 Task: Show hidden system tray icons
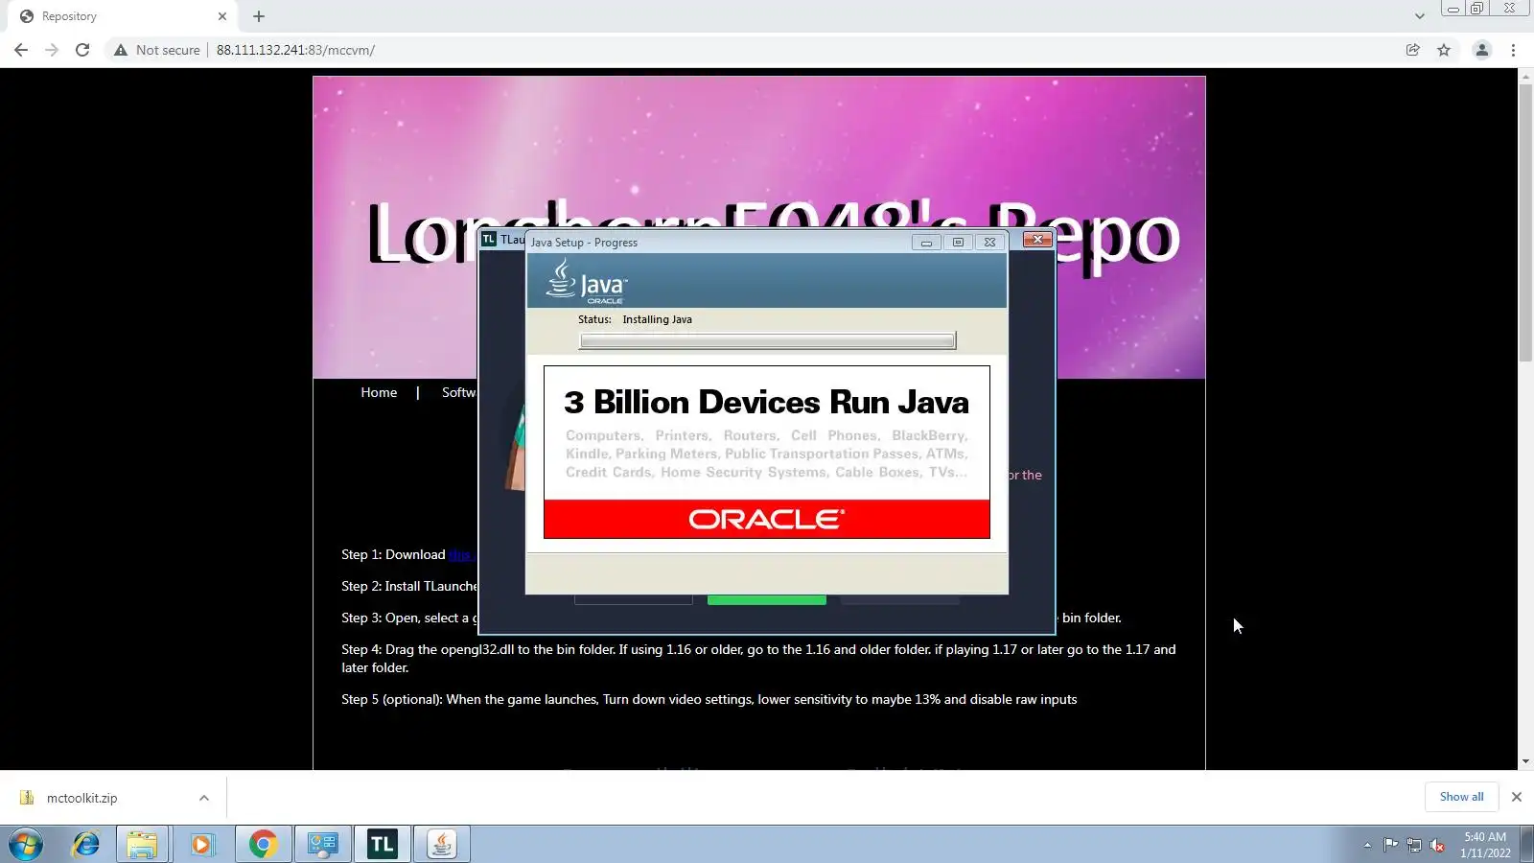click(1367, 845)
